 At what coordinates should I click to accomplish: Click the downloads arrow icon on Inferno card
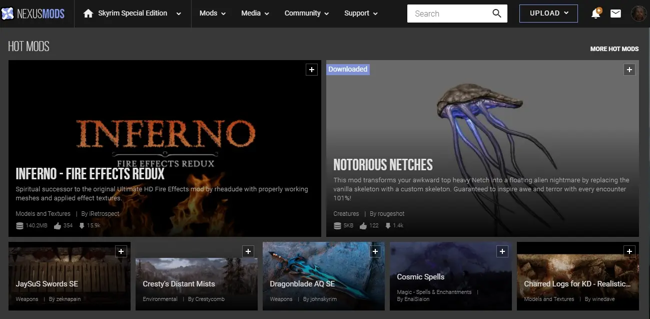[x=81, y=226]
